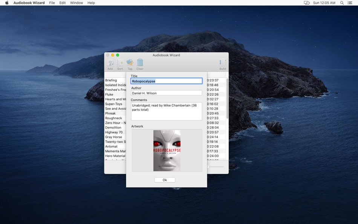
Task: Open the Help menu
Action: tap(91, 3)
